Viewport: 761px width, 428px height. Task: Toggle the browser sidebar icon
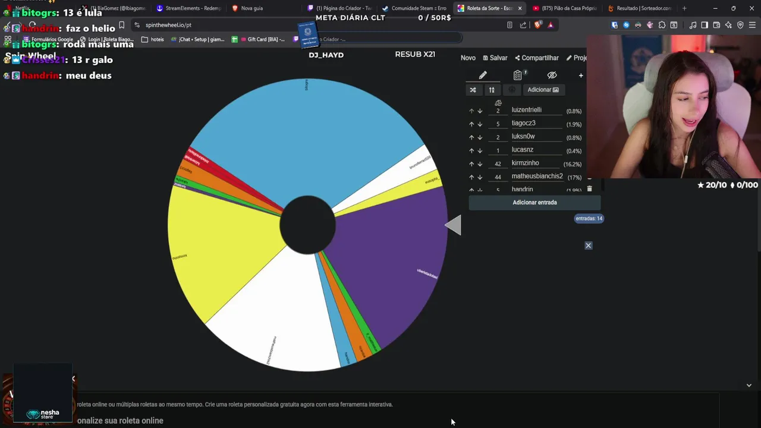pos(705,25)
